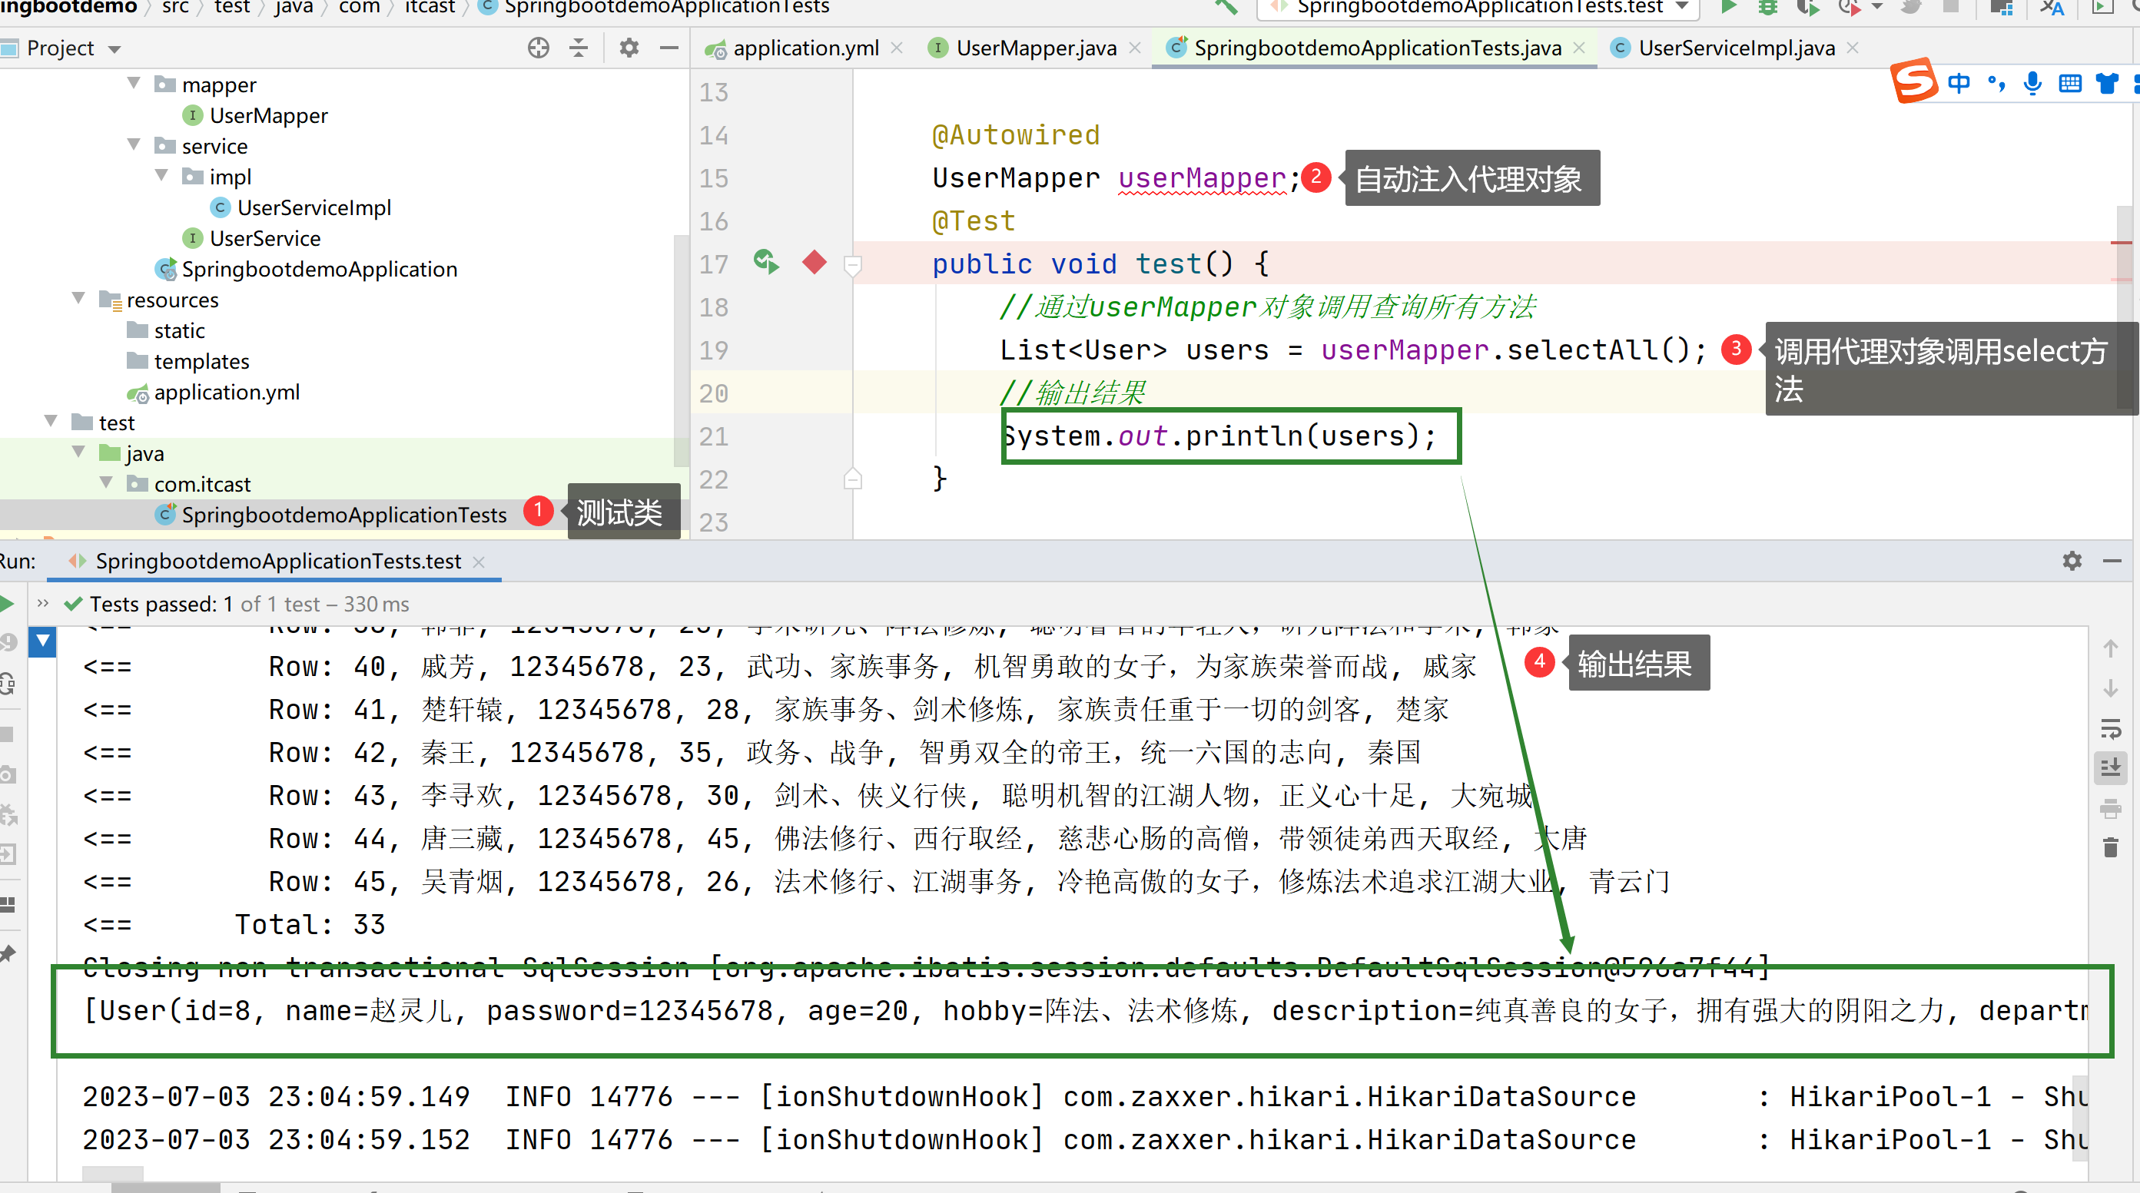Click the gray Stop square in the top toolbar
This screenshot has height=1193, width=2140.
[x=1952, y=7]
